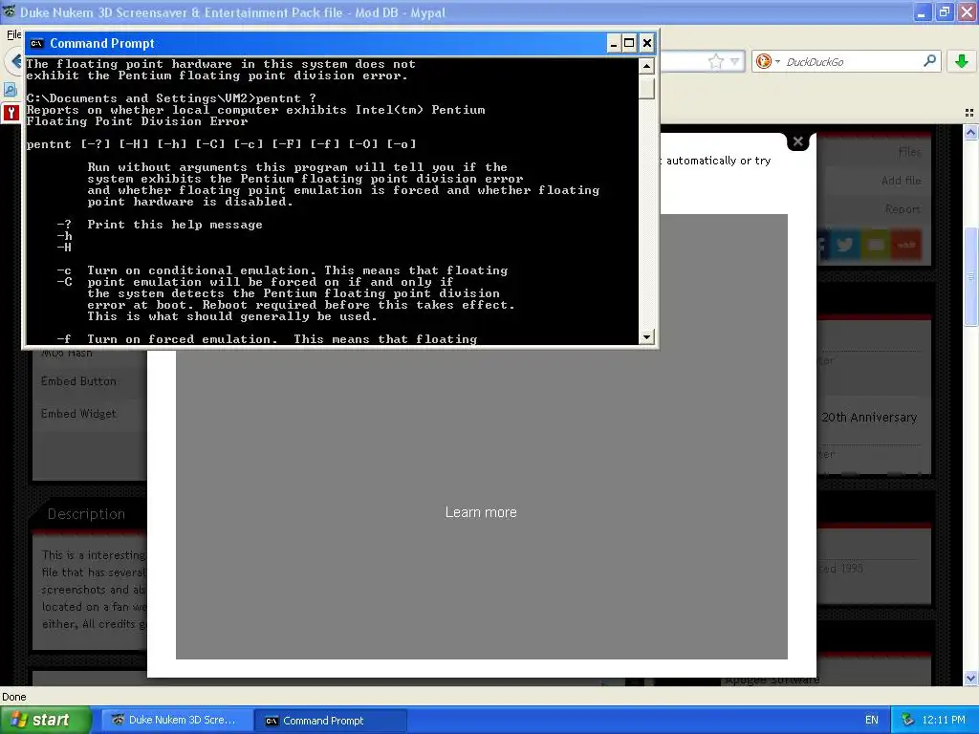Click the 'Print this help message' line

click(x=175, y=225)
